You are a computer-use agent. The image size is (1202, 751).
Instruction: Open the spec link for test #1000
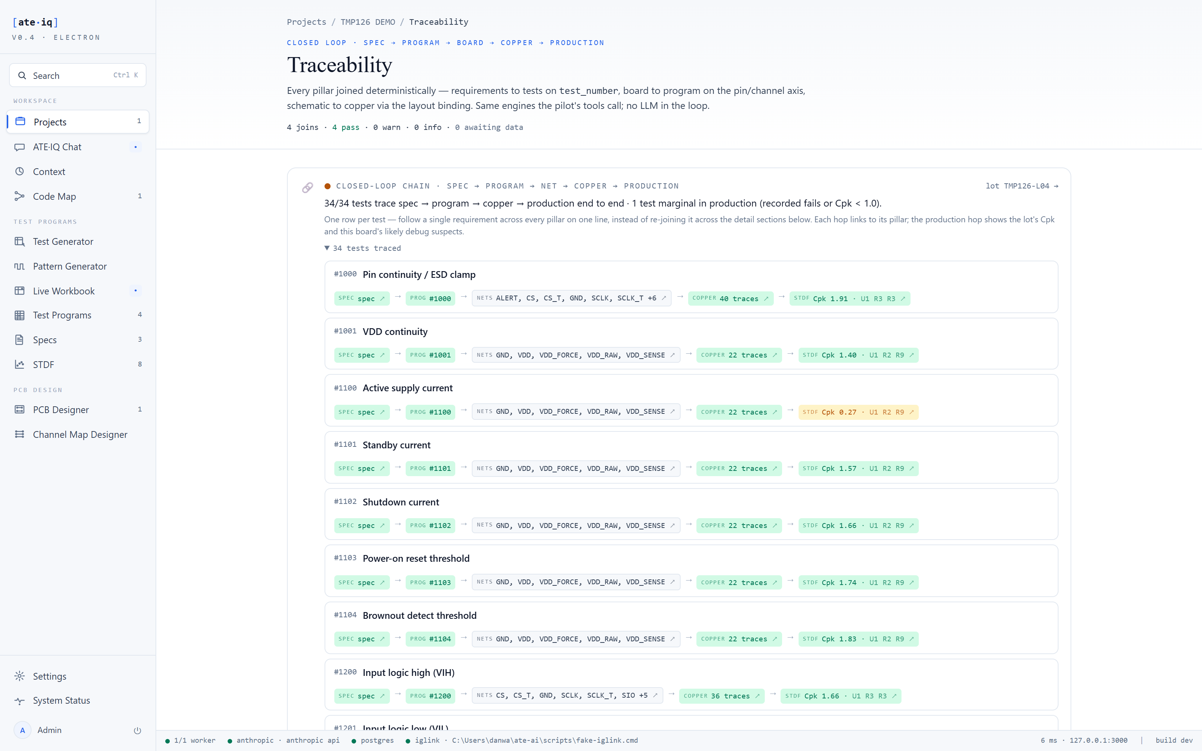[362, 299]
